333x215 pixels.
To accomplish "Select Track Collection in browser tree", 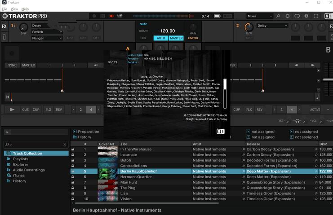I will [x=36, y=154].
